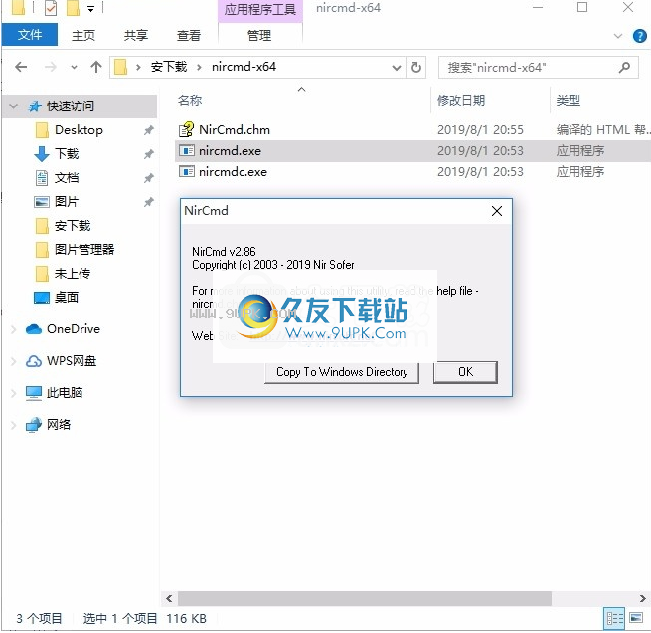Open the Explorer help icon

[639, 36]
